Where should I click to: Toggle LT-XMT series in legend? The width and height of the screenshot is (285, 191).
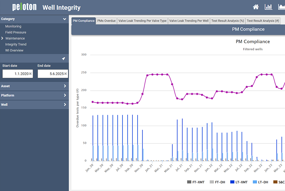pyautogui.click(x=240, y=182)
